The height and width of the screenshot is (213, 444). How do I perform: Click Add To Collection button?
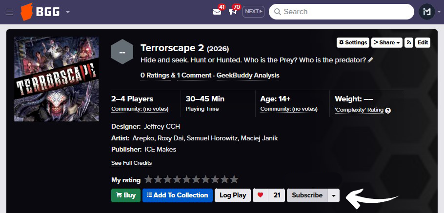(x=177, y=195)
